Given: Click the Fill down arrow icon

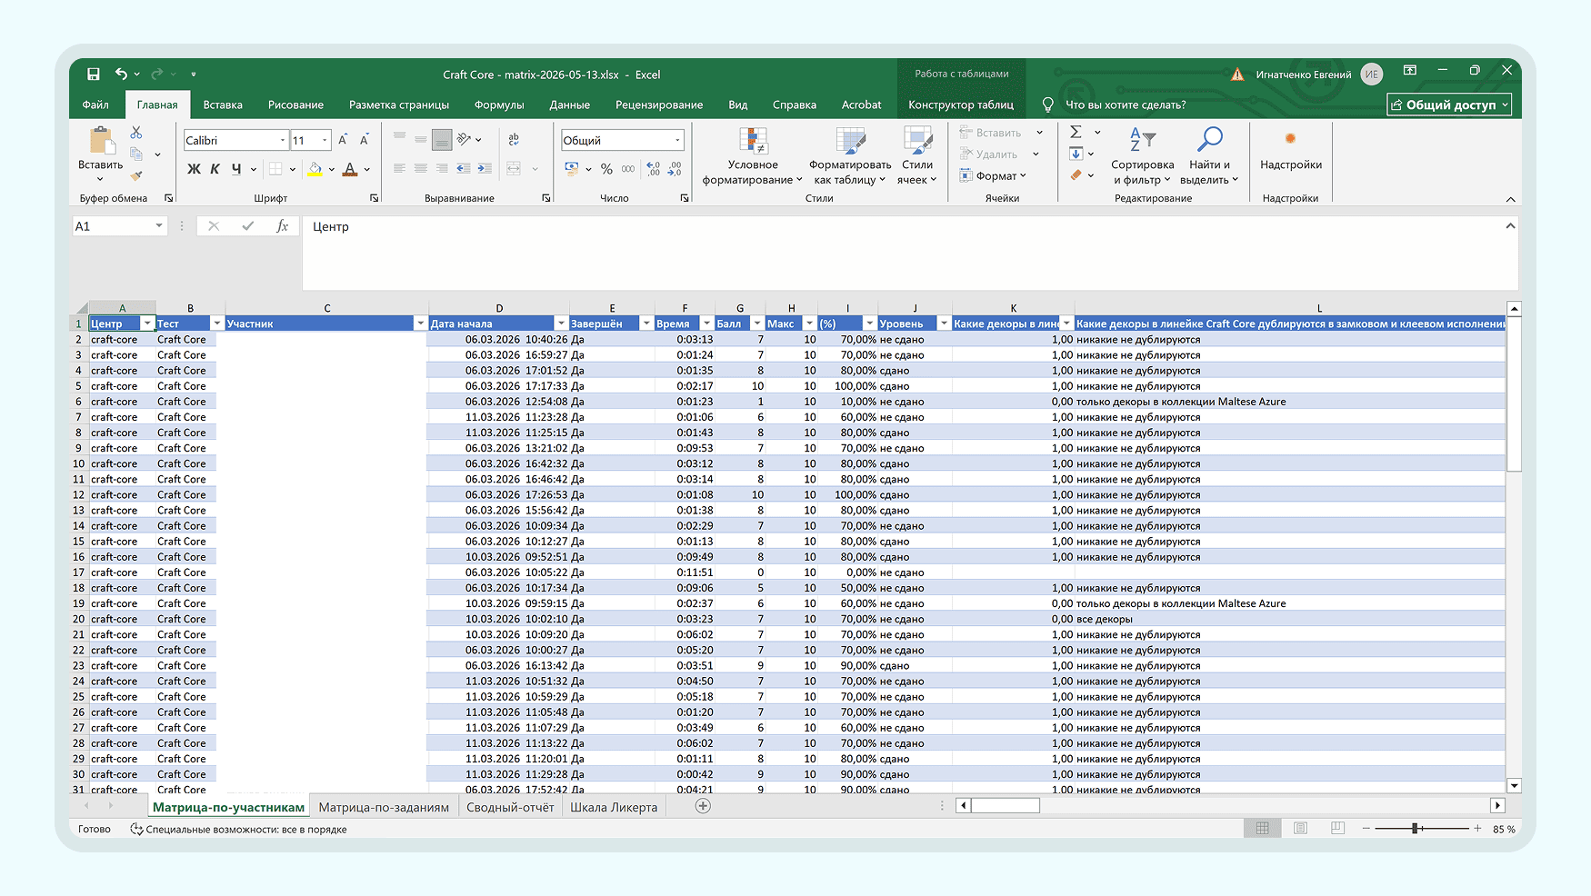Looking at the screenshot, I should 1076,154.
